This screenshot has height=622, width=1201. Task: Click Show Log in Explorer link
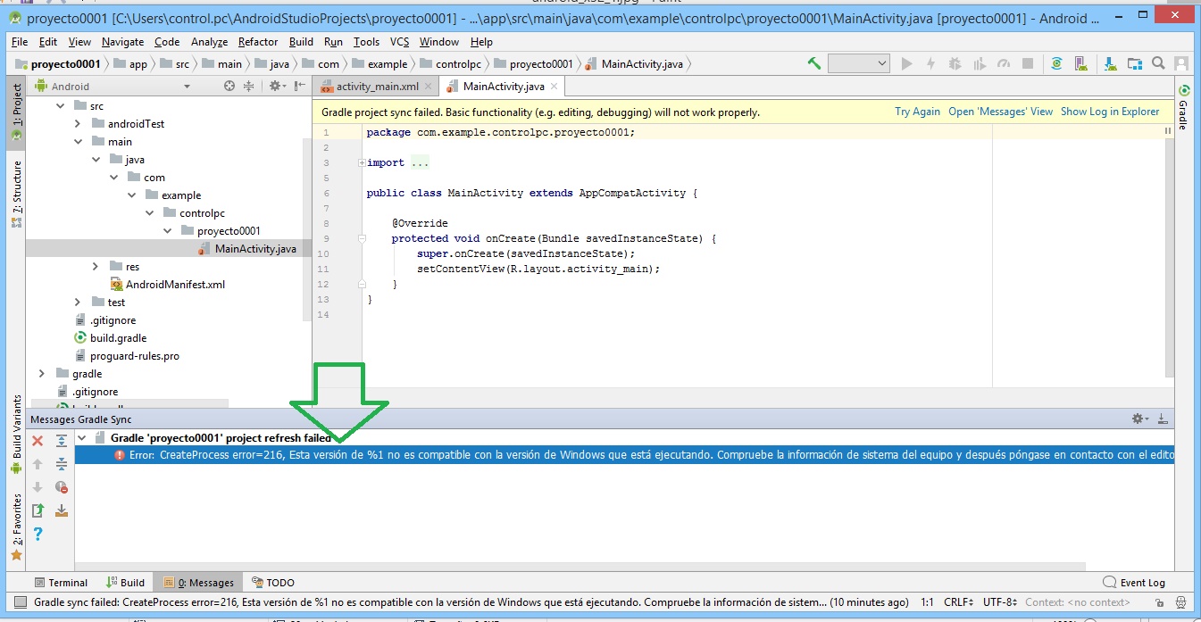(x=1109, y=112)
